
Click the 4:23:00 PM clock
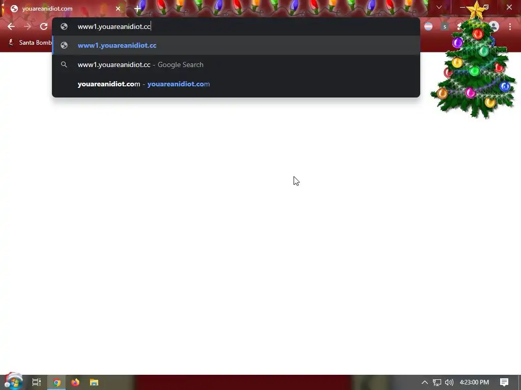(x=474, y=382)
